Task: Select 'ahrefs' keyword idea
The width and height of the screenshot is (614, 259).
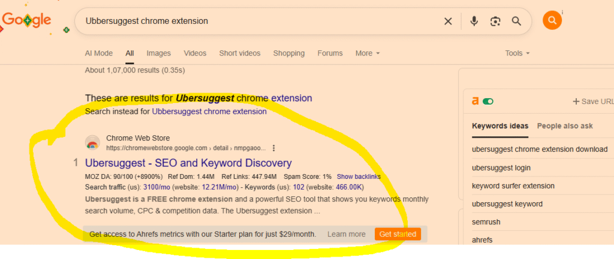Action: point(482,240)
